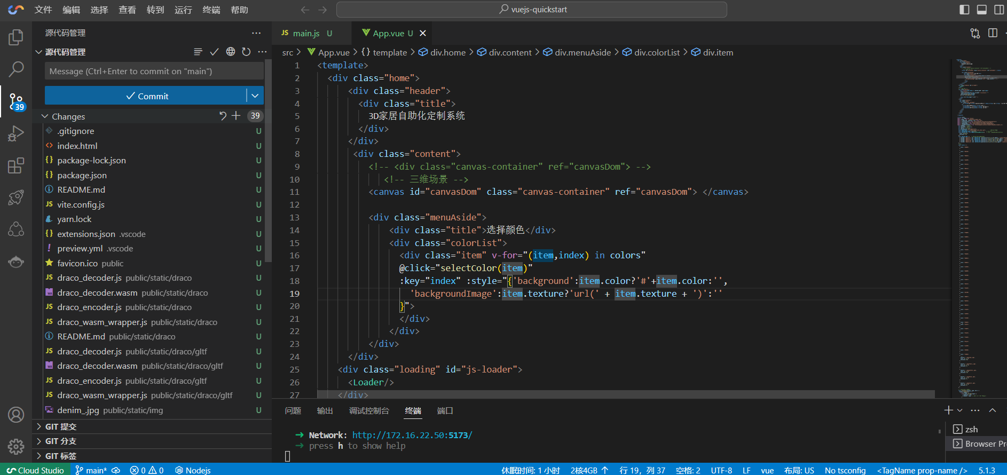This screenshot has width=1007, height=475.
Task: Open the Manage settings gear icon
Action: point(16,446)
